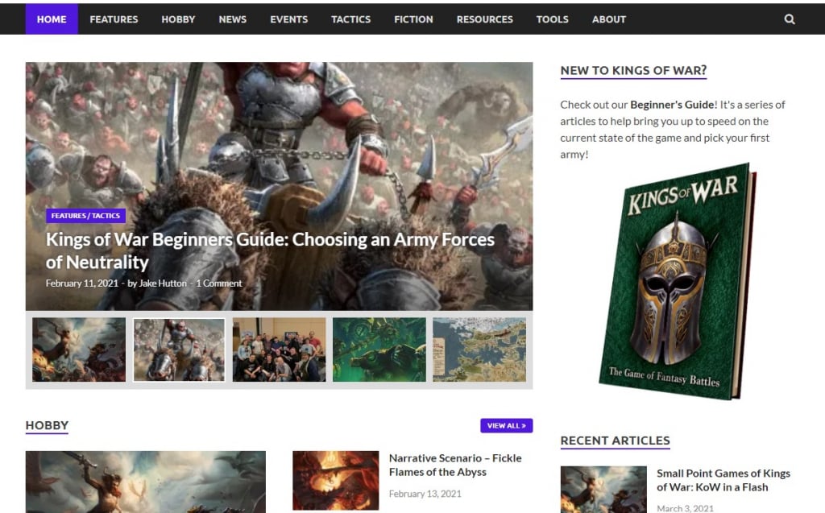Viewport: 825px width, 513px height.
Task: Open the HOBBY menu item
Action: (178, 19)
